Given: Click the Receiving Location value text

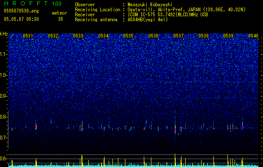Looking at the screenshot, I should click(186, 10).
